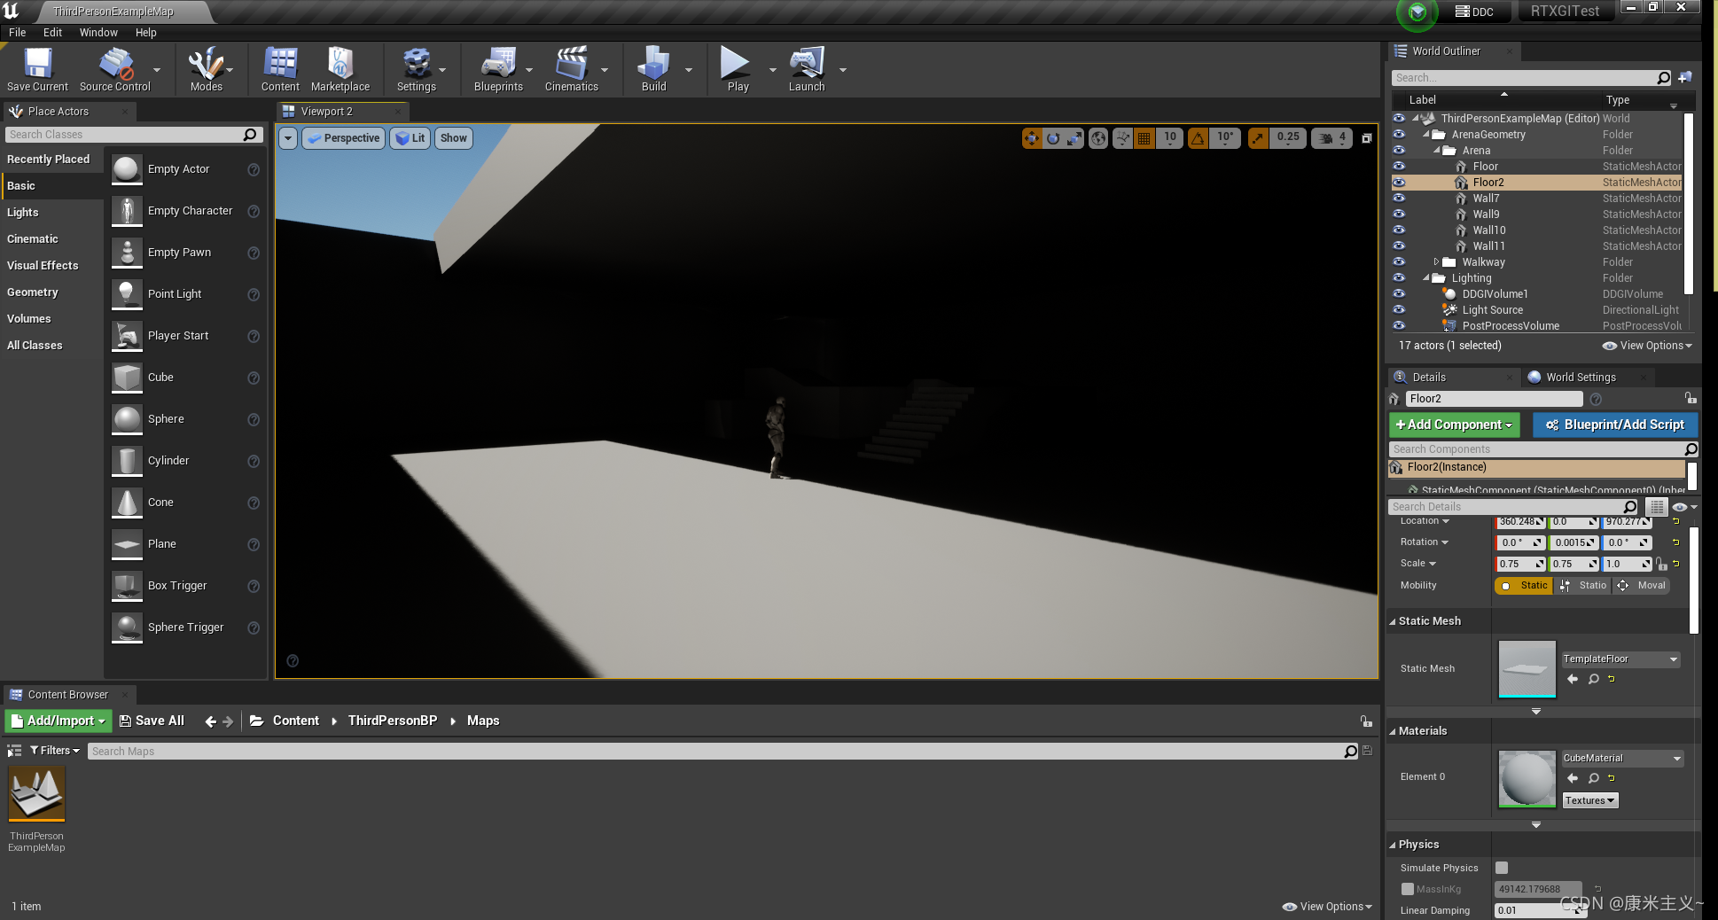1718x920 pixels.
Task: Toggle scale snapping in viewport
Action: click(1259, 138)
